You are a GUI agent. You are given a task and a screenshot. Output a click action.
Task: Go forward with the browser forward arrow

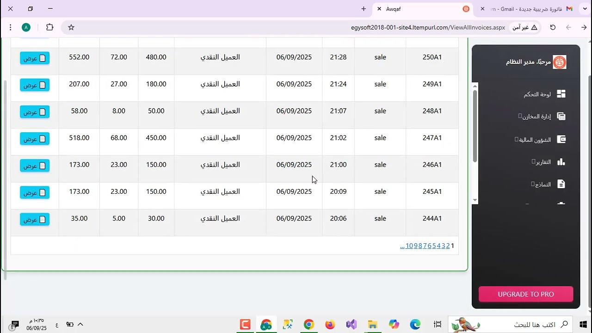tap(568, 27)
